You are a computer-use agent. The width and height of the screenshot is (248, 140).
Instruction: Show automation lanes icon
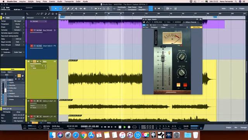38,14
